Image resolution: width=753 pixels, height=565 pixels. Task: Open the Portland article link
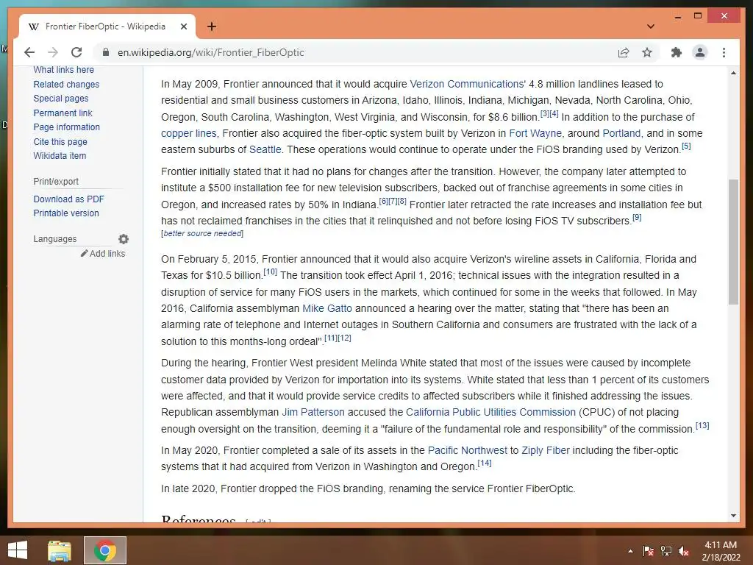tap(621, 133)
